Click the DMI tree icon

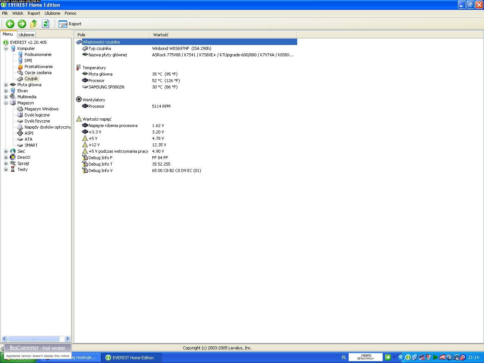(20, 60)
